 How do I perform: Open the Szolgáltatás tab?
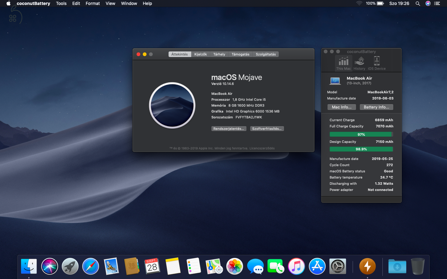click(x=266, y=54)
